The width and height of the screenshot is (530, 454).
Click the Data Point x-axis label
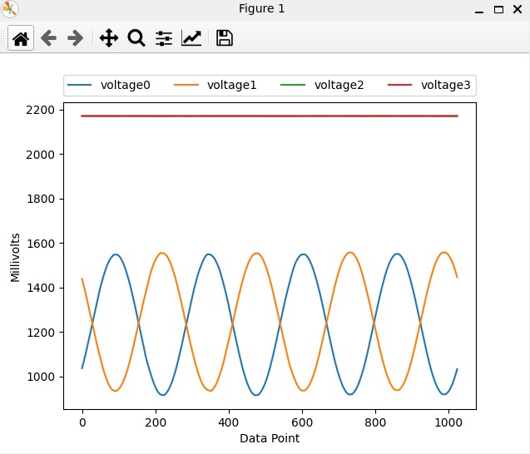270,438
